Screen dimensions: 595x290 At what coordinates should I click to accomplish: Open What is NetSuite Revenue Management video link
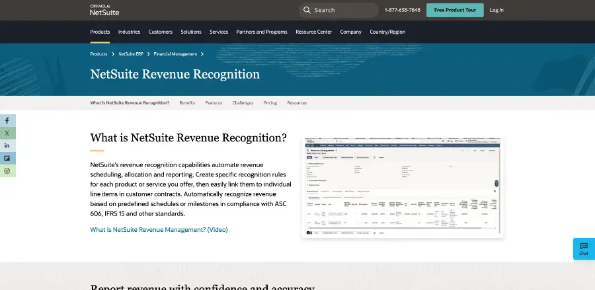(159, 230)
